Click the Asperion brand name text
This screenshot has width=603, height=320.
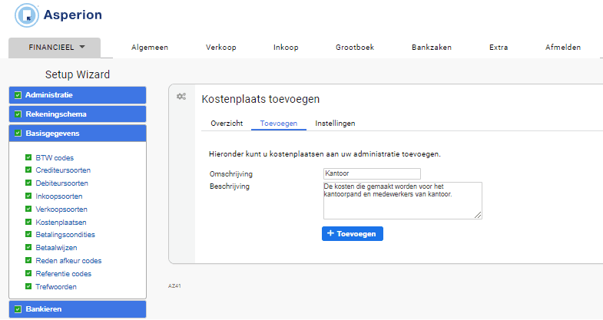point(73,15)
